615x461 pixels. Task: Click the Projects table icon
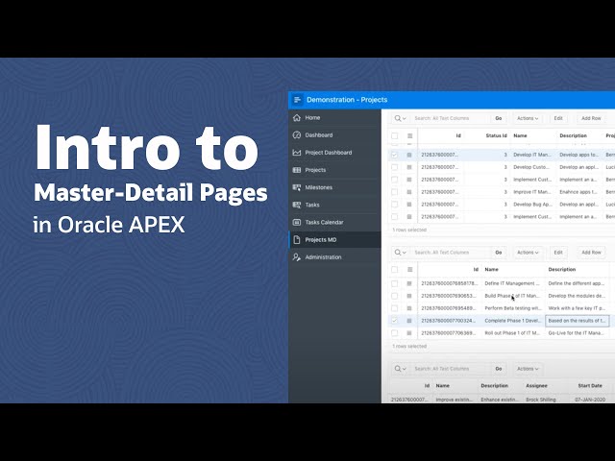(297, 170)
